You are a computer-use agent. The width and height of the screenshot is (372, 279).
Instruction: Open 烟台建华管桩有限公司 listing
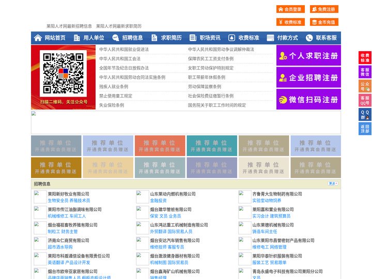coord(171,209)
